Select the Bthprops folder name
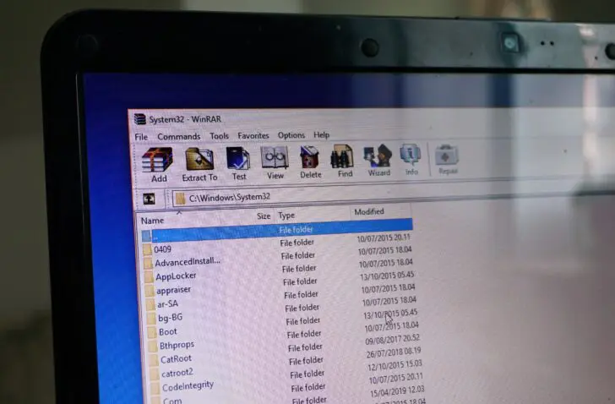Viewport: 615px width, 404px height. click(x=177, y=345)
